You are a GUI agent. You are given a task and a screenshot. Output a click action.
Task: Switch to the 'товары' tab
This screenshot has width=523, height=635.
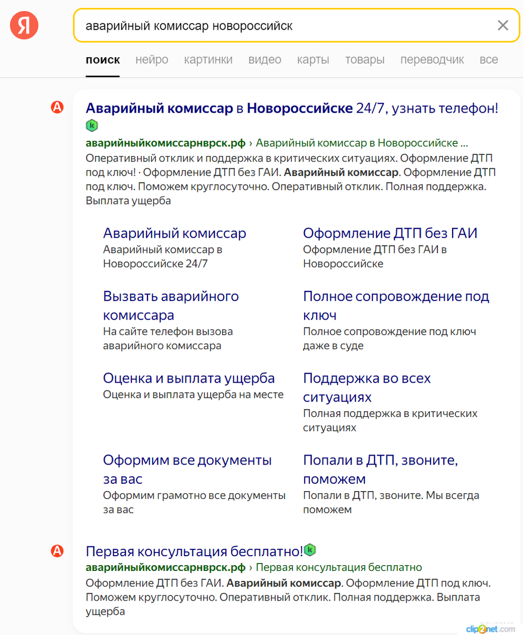coord(365,60)
